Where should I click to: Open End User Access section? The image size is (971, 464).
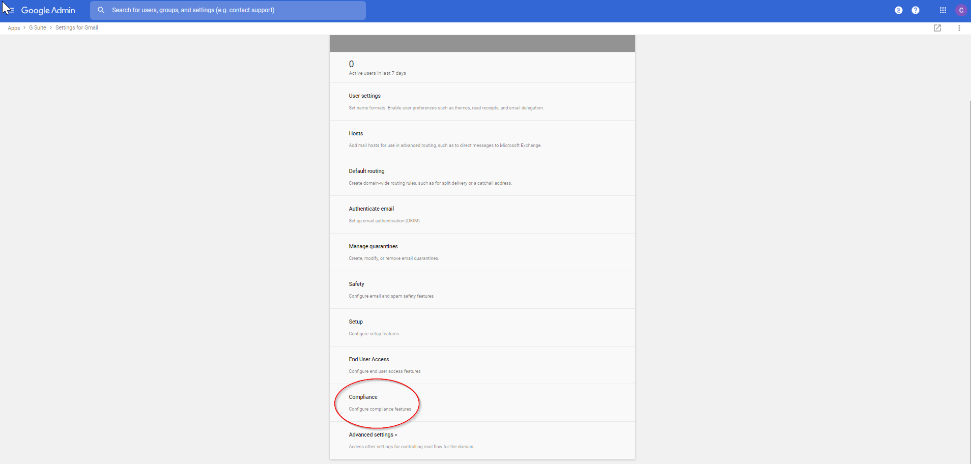point(482,365)
